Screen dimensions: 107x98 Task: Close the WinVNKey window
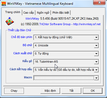coord(99,2)
